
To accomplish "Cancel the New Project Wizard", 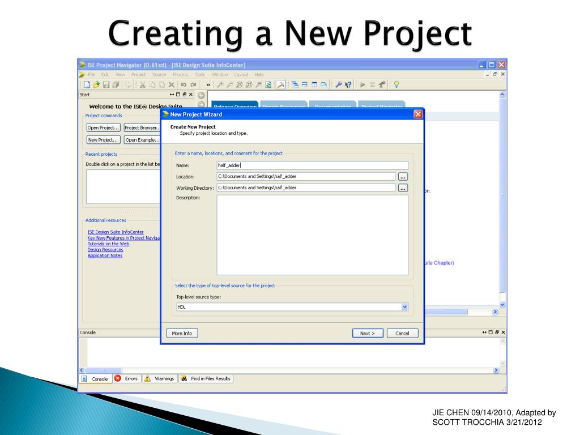I will [x=403, y=333].
